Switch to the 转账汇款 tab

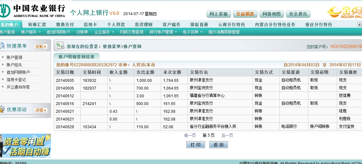tap(37, 24)
